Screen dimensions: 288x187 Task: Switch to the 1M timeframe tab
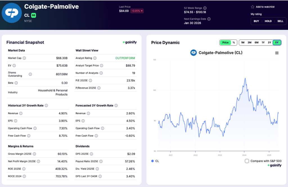(242, 42)
